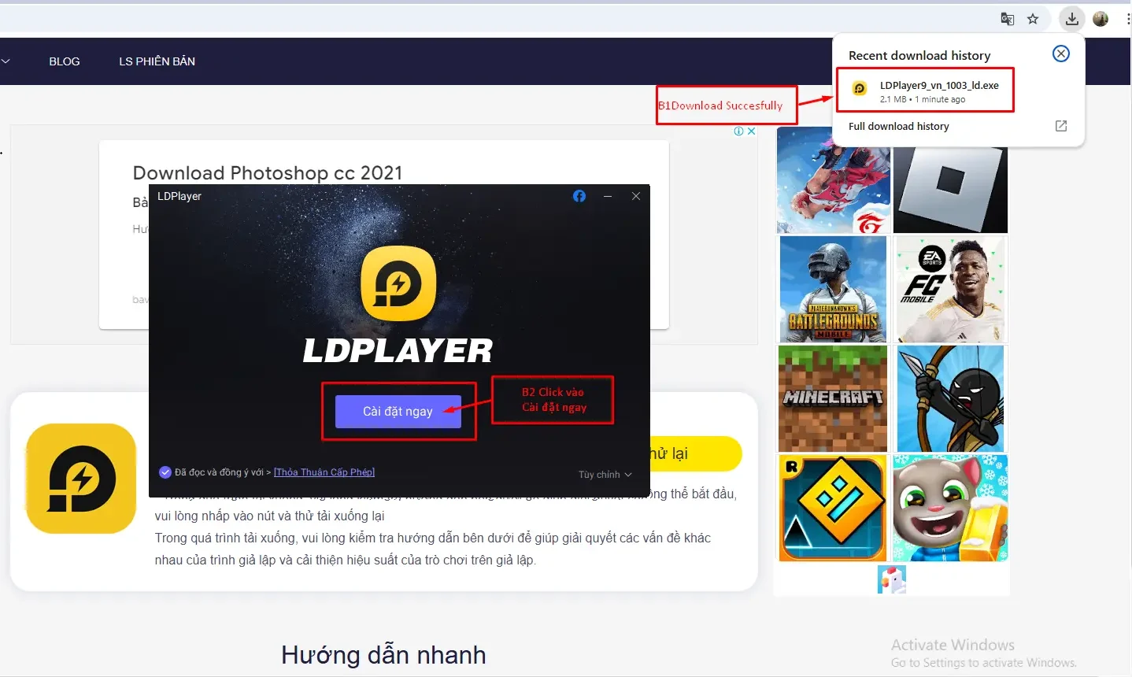The height and width of the screenshot is (677, 1132).
Task: Click the yellow thử lại retry button
Action: pos(696,453)
